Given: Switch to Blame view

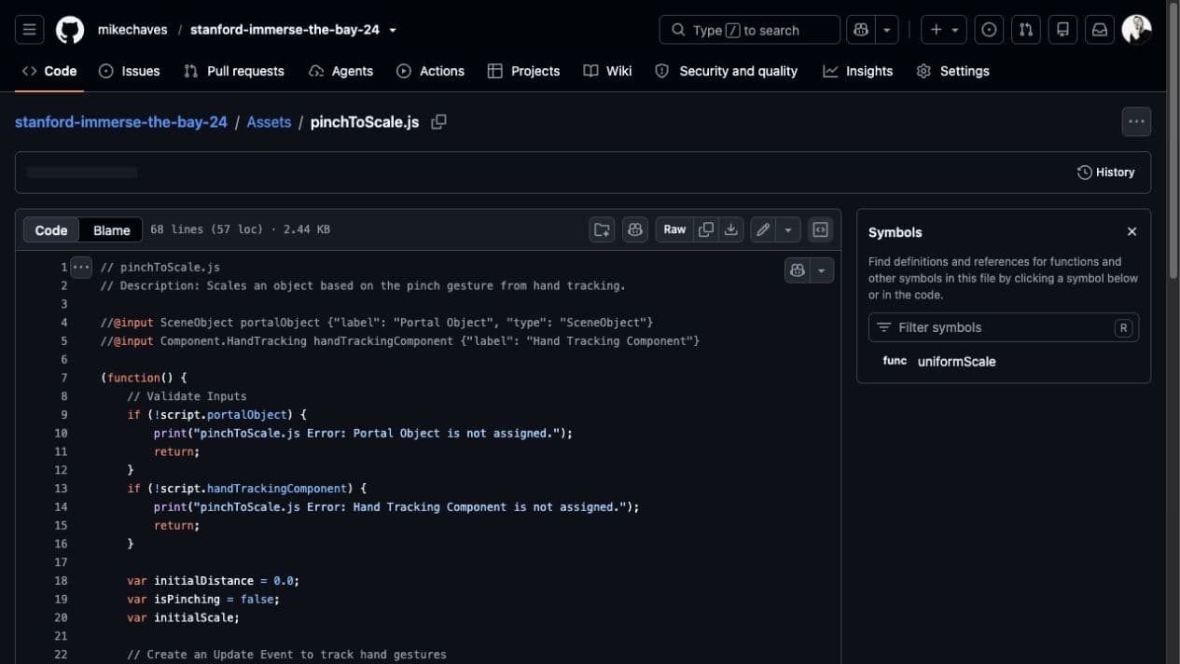Looking at the screenshot, I should [112, 230].
